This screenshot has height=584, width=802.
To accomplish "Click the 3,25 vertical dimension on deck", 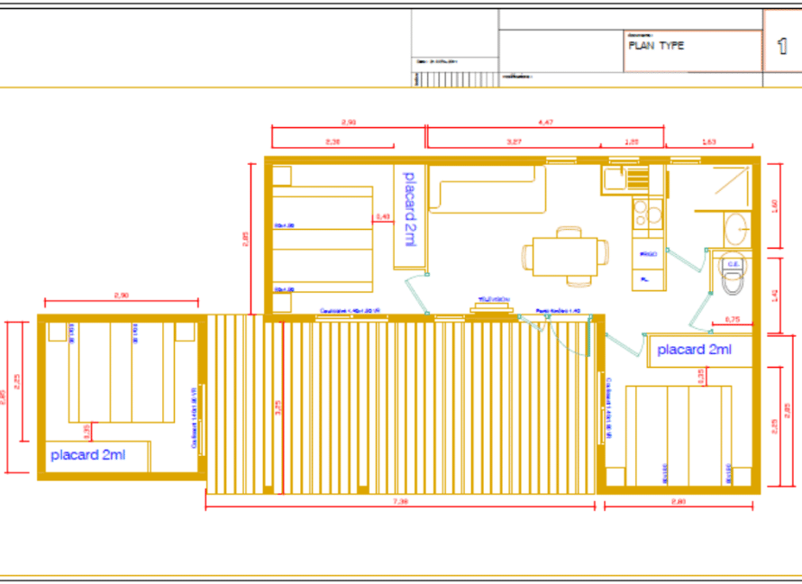I will [278, 406].
